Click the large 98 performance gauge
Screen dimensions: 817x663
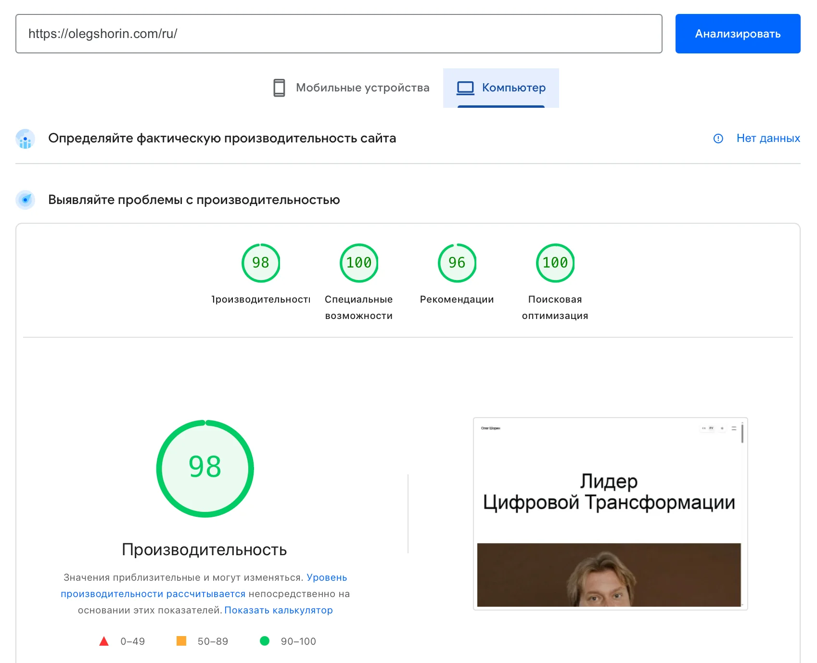pyautogui.click(x=205, y=469)
